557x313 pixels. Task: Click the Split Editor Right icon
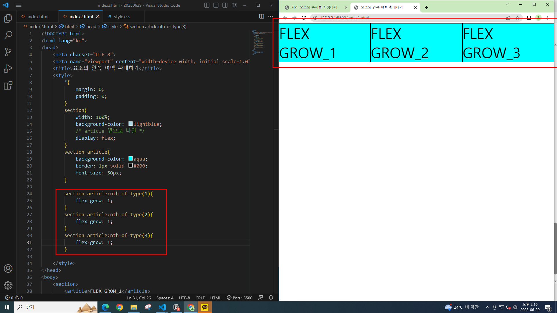coord(261,17)
